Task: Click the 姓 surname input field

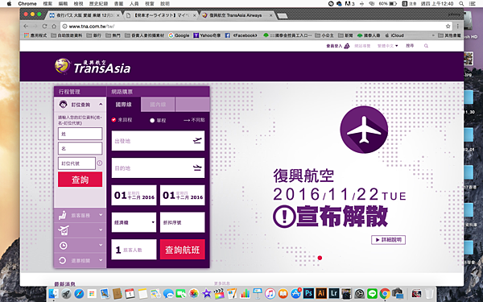Action: (80, 134)
